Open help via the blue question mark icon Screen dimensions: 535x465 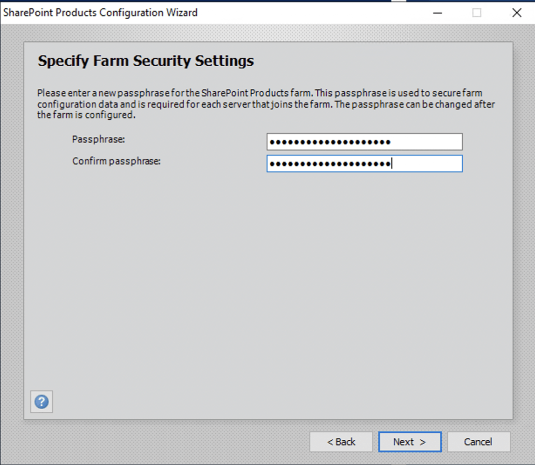pyautogui.click(x=42, y=401)
